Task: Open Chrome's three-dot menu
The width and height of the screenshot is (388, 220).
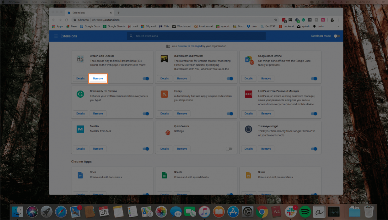Action: click(x=338, y=20)
